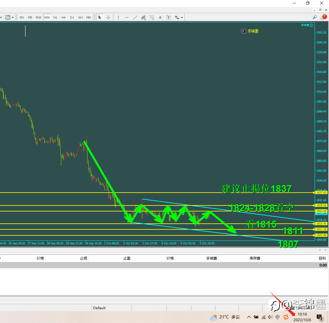Click the Sogou input method icon
329x323 pixels.
click(x=286, y=317)
